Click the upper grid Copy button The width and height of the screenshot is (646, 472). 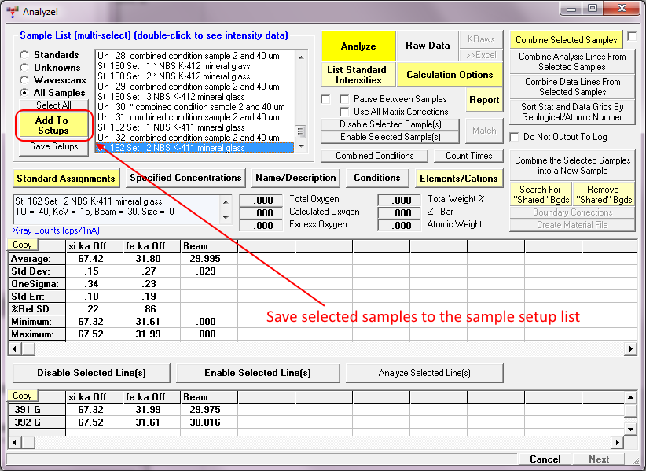tap(22, 245)
